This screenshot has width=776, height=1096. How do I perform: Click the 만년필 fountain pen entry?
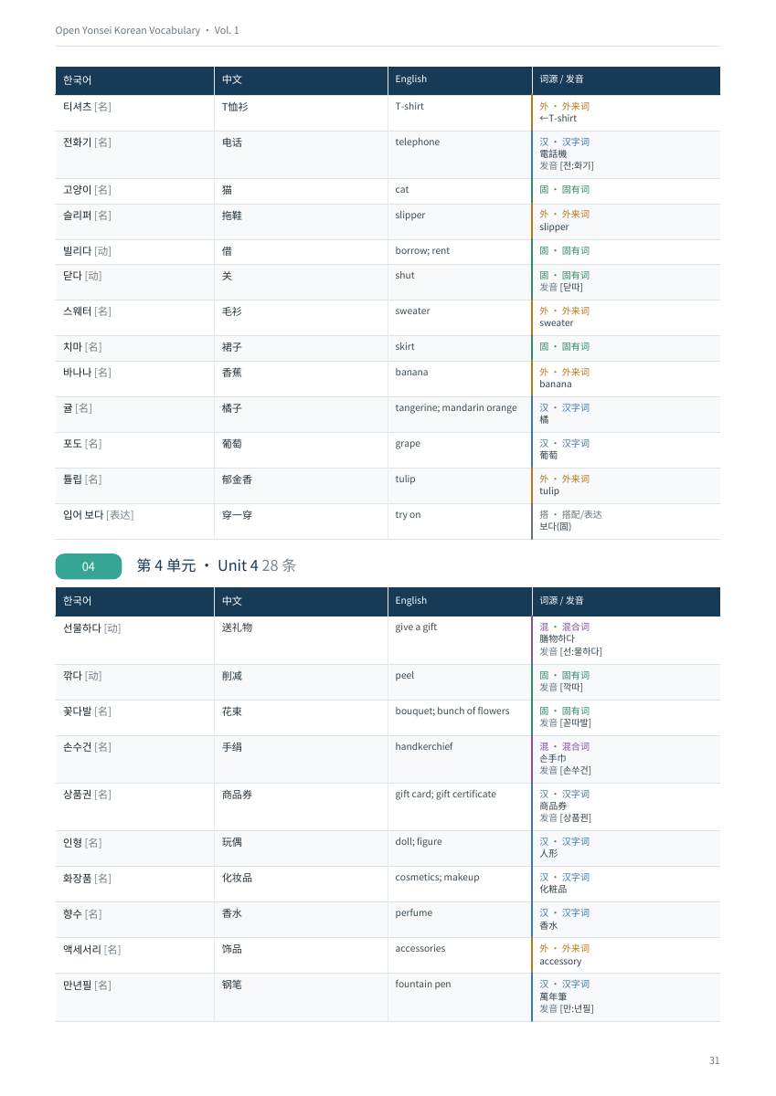[x=87, y=985]
